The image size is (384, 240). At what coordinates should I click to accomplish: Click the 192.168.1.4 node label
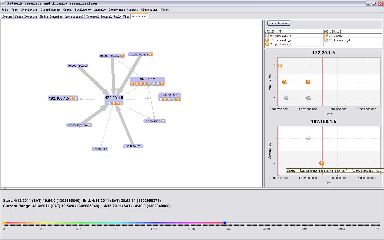(100, 149)
